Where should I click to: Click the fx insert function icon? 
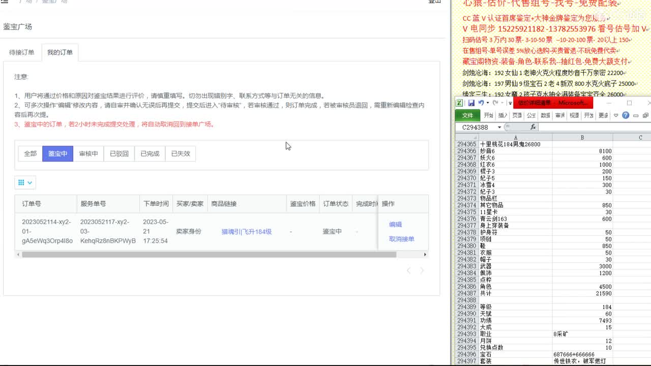tap(533, 126)
